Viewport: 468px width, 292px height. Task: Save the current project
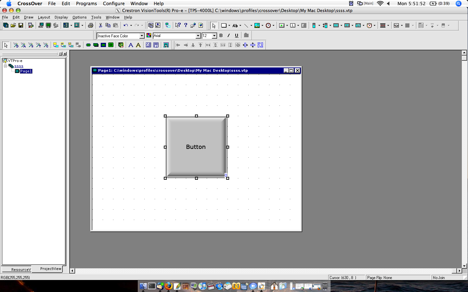[21, 25]
